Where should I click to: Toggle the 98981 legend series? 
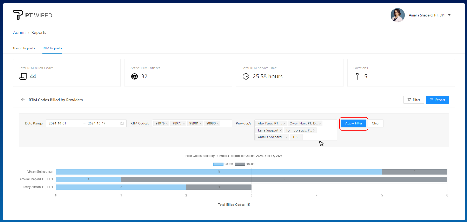[240, 164]
